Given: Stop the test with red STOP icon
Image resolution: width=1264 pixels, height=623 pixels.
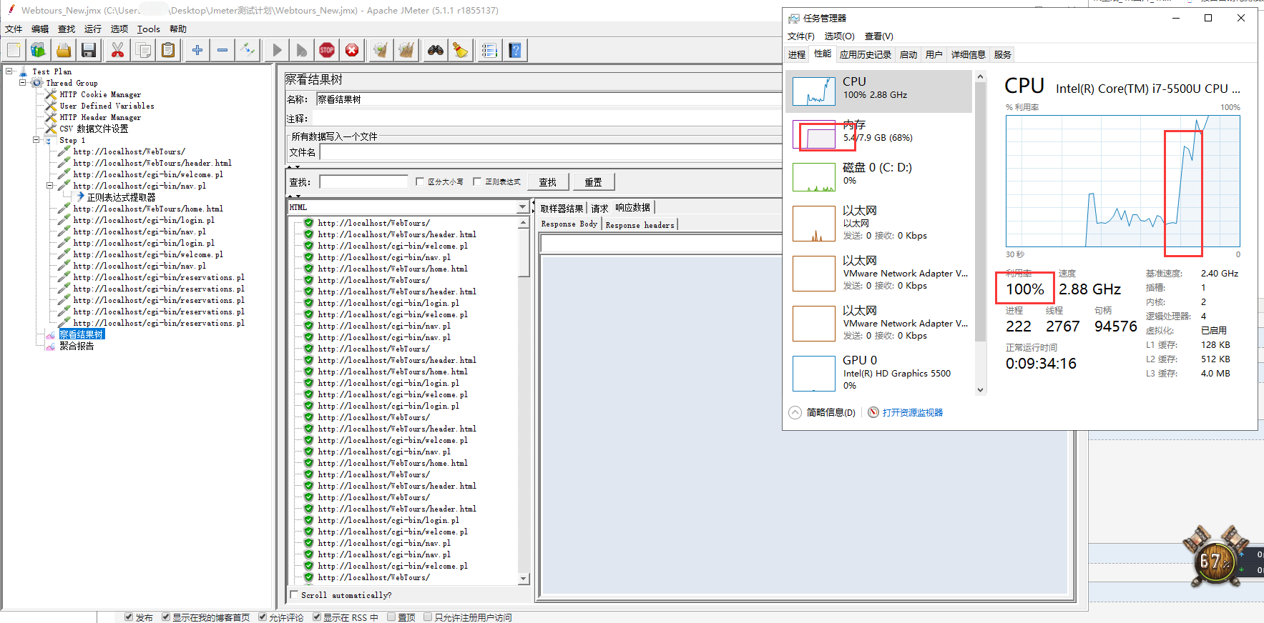Looking at the screenshot, I should pos(327,50).
